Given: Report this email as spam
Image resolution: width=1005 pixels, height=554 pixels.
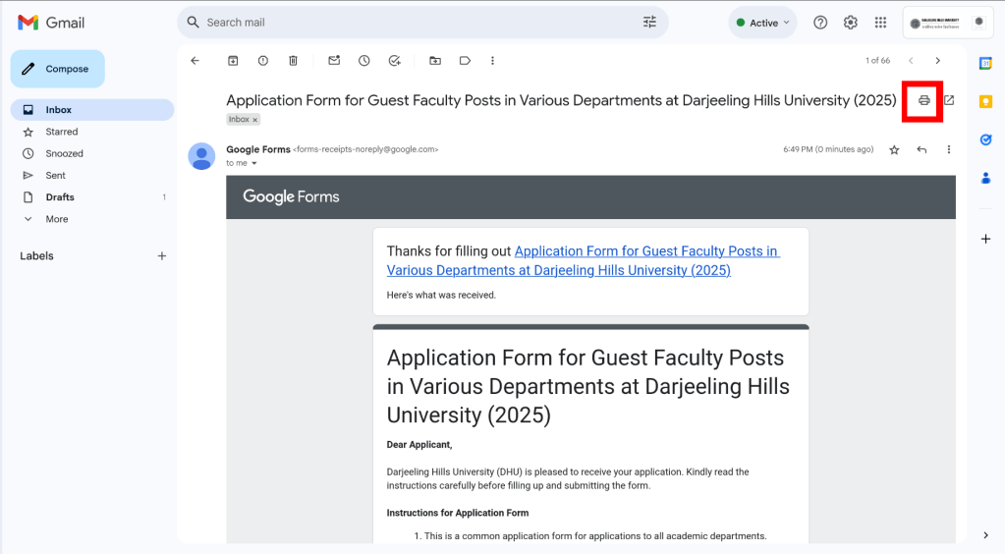Looking at the screenshot, I should click(x=263, y=61).
